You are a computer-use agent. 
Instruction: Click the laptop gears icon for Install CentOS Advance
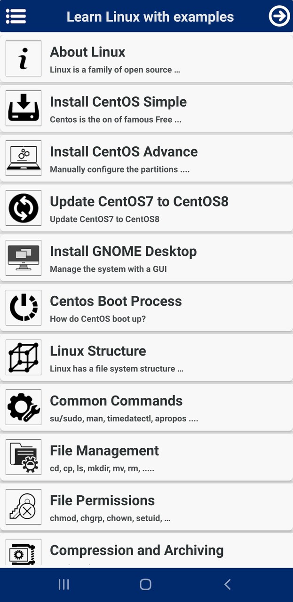(24, 158)
